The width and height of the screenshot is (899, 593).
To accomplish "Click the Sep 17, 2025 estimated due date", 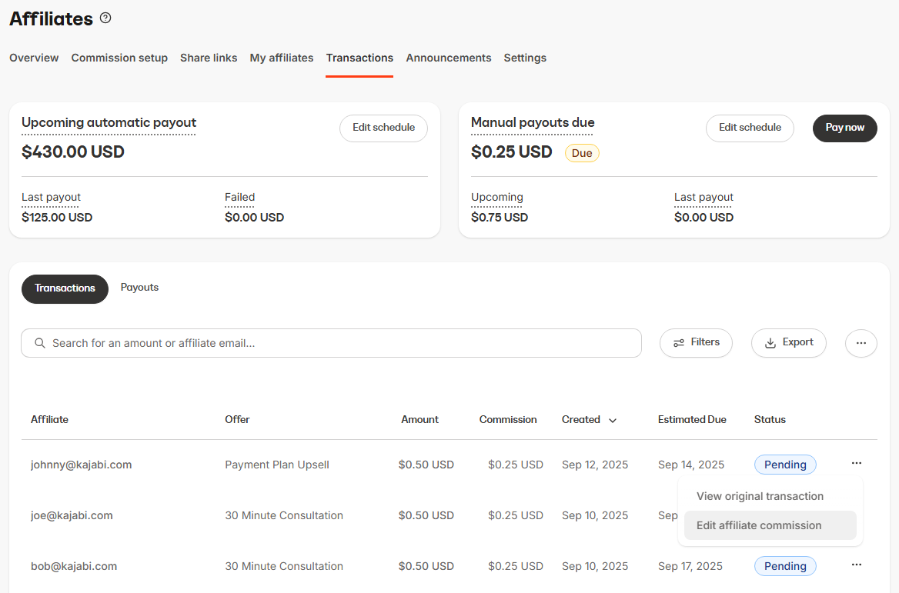I will 690,566.
